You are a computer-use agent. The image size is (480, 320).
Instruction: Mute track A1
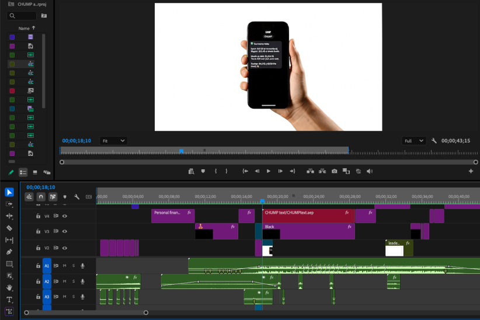(65, 266)
